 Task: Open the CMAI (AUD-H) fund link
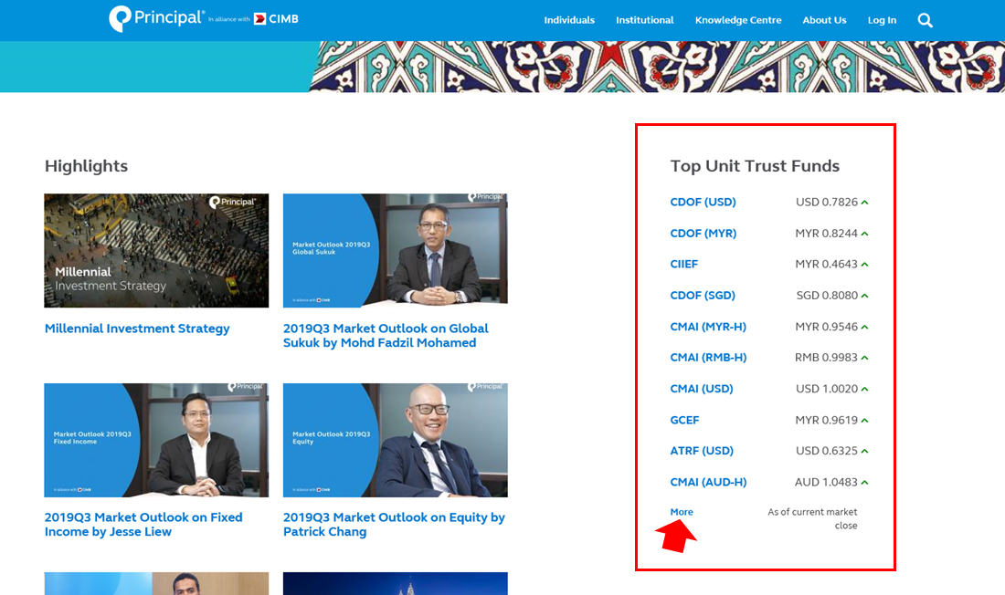708,482
